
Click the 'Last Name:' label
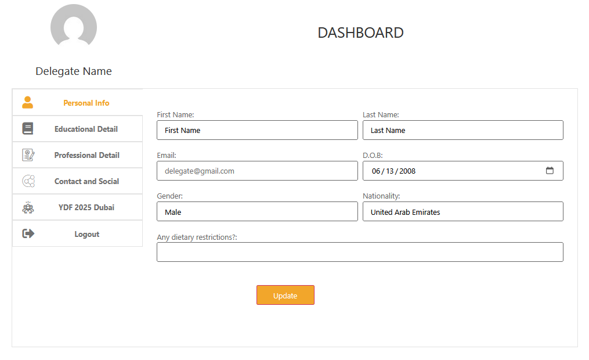(x=381, y=114)
